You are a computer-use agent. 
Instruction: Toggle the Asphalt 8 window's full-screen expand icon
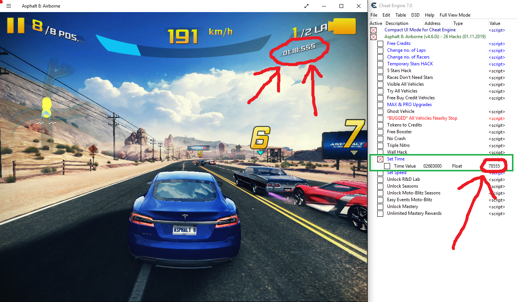306,6
